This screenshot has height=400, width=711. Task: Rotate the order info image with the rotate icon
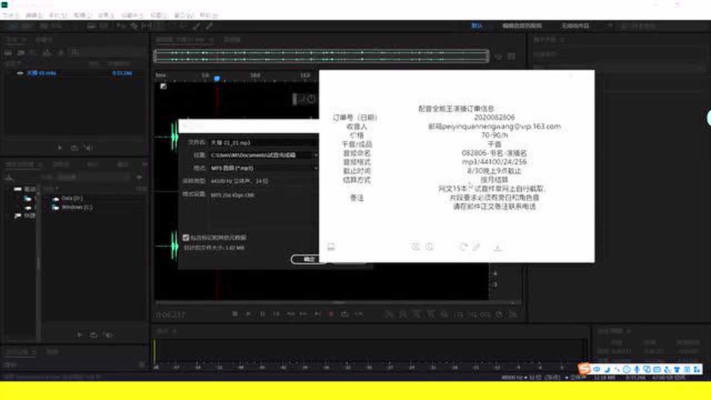[465, 247]
